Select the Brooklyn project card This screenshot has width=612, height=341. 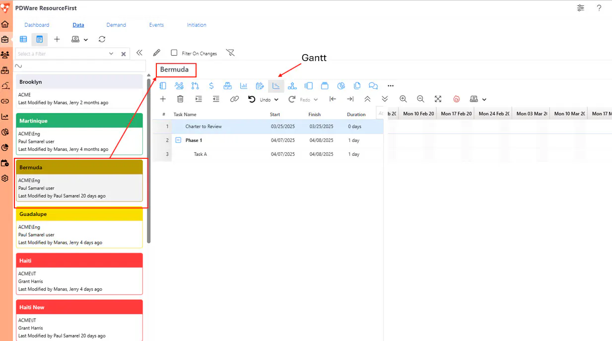point(79,91)
